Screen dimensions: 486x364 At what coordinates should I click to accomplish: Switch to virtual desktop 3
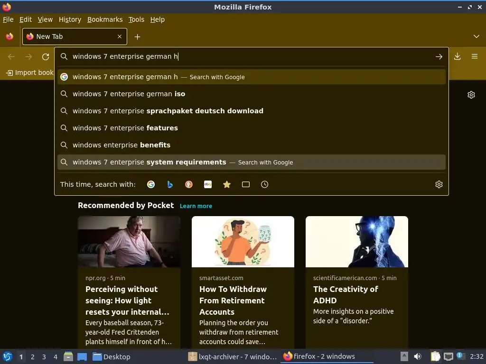point(44,357)
